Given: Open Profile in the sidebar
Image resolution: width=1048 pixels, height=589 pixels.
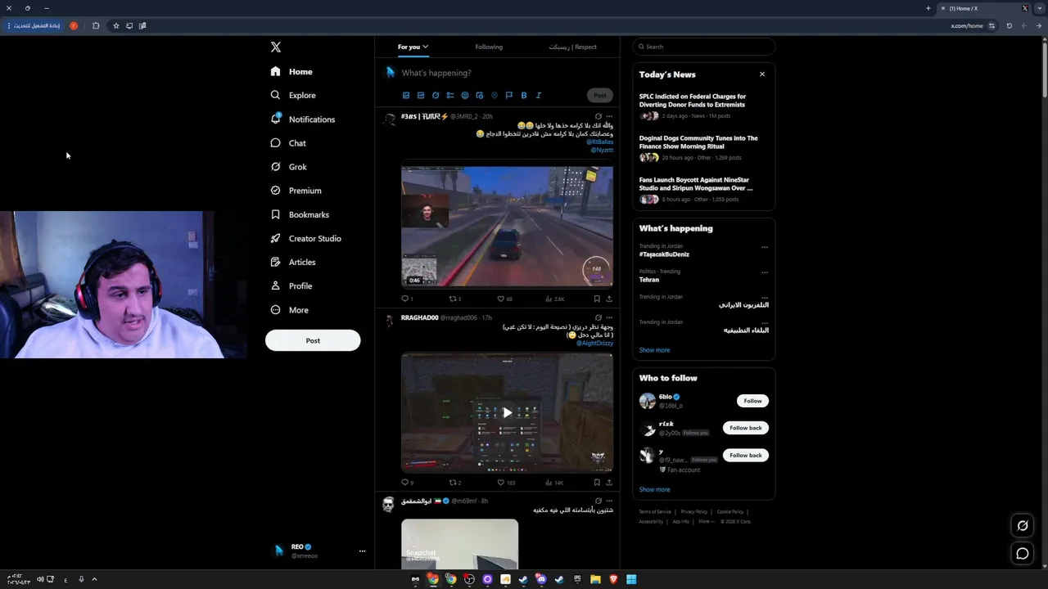Looking at the screenshot, I should [291, 286].
